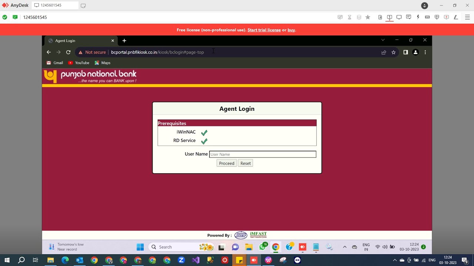Viewport: 474px width, 266px height.
Task: Open AnyDesk permissions shield icon
Action: tap(437, 17)
